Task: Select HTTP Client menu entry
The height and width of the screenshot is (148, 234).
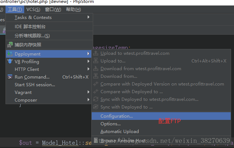Action: pos(49,69)
